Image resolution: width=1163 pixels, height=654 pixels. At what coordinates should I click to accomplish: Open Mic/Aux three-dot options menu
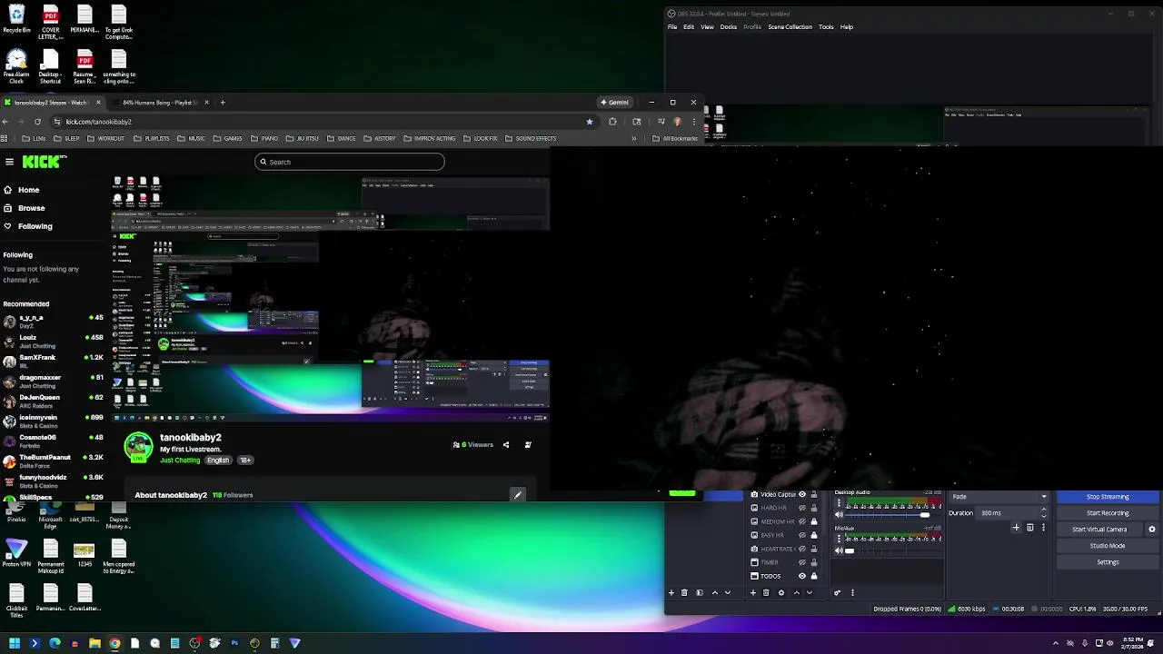pyautogui.click(x=839, y=539)
